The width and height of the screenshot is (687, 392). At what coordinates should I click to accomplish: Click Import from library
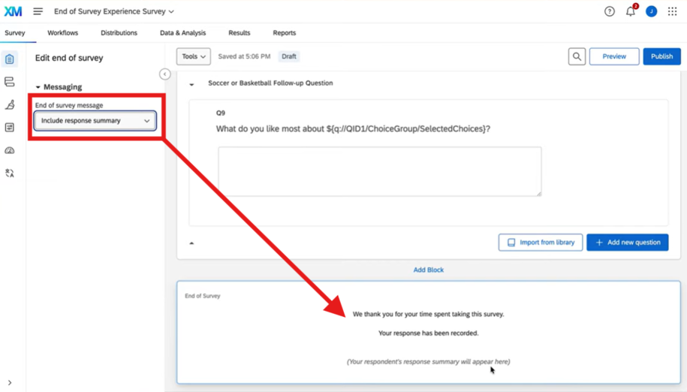[x=541, y=243]
